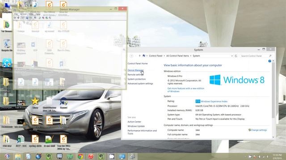Click the System window help question mark icon

(269, 61)
